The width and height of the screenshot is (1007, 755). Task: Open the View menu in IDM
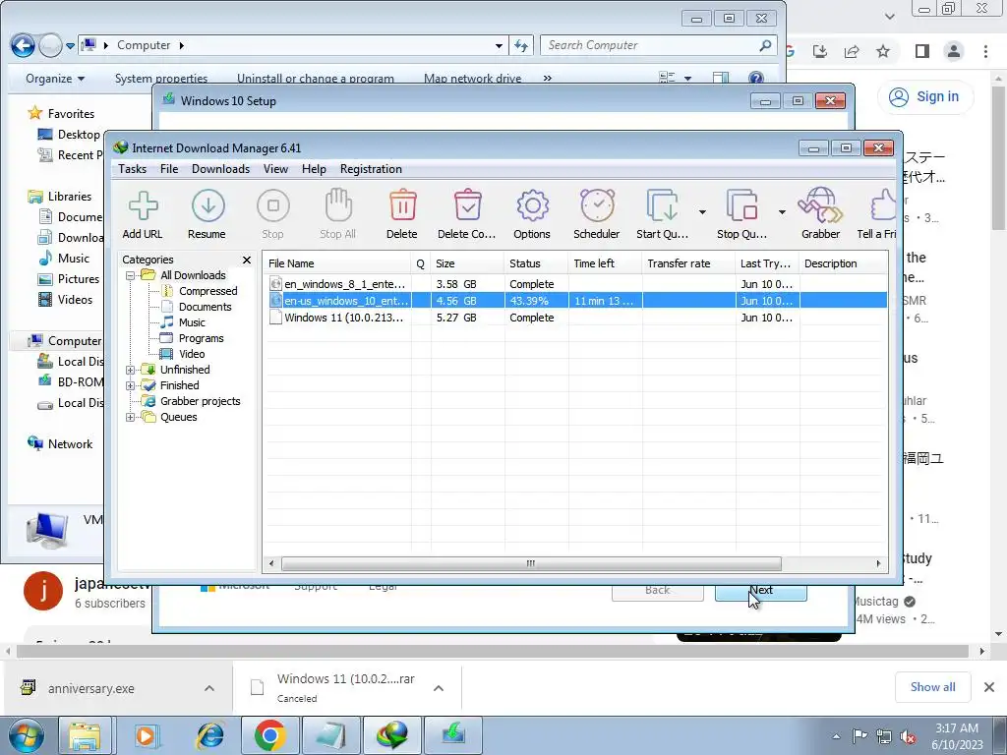[275, 169]
